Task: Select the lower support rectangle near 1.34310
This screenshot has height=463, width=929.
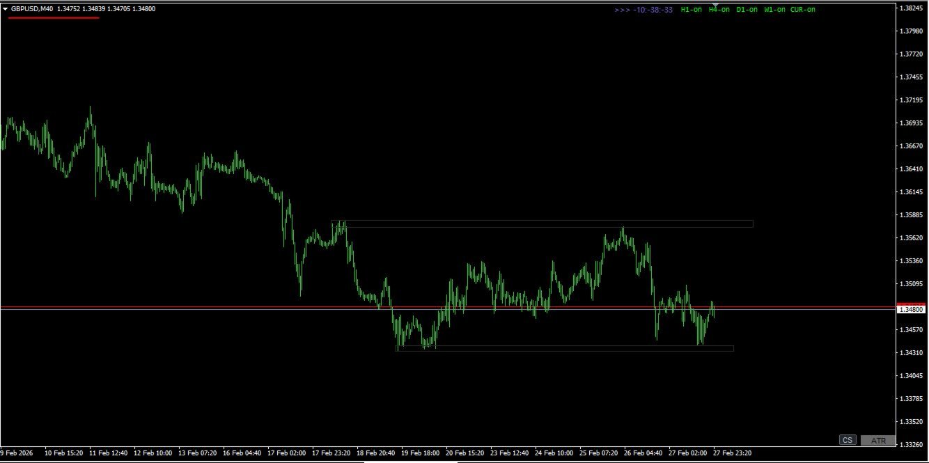Action: click(x=565, y=348)
